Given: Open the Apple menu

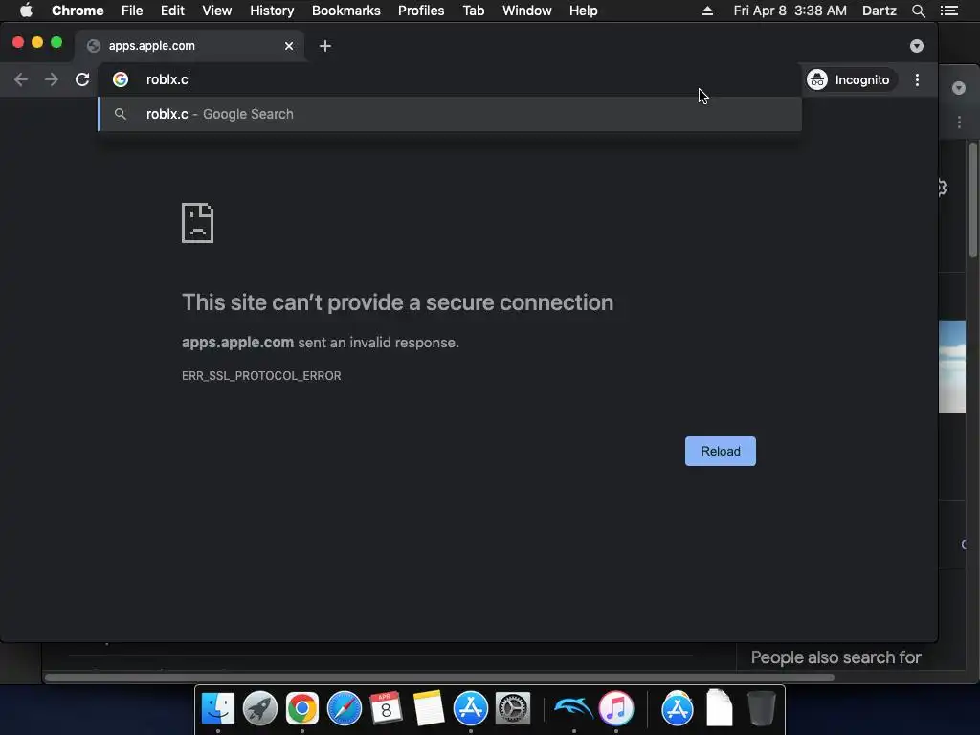Looking at the screenshot, I should 26,11.
